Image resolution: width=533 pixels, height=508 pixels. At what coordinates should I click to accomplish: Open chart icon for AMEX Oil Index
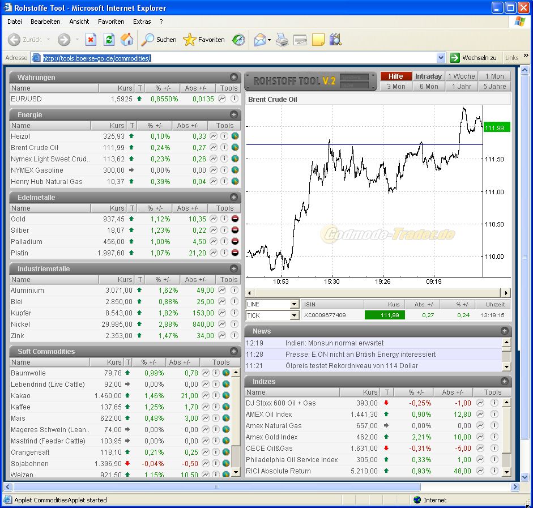point(480,414)
